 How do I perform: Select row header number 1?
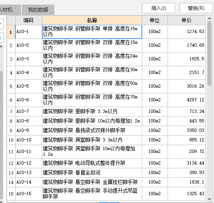(x=11, y=32)
